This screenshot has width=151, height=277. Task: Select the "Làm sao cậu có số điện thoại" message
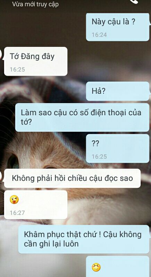82,117
